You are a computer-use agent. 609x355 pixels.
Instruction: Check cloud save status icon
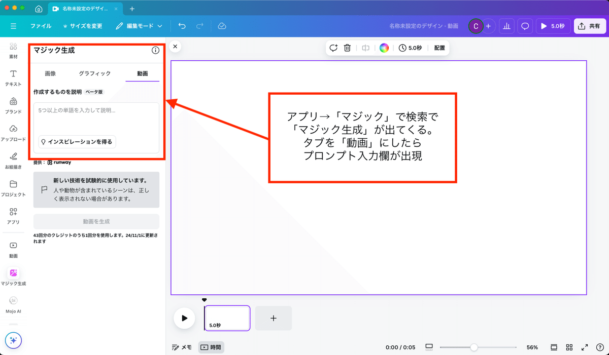click(x=222, y=26)
